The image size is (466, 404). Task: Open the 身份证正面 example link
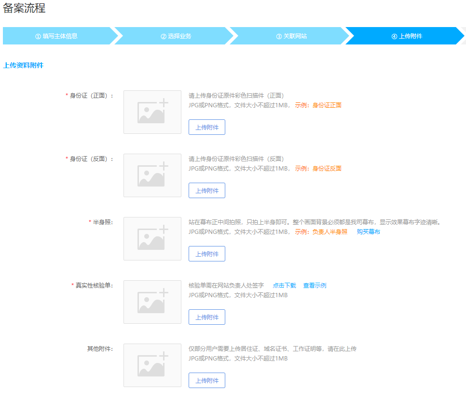point(327,105)
